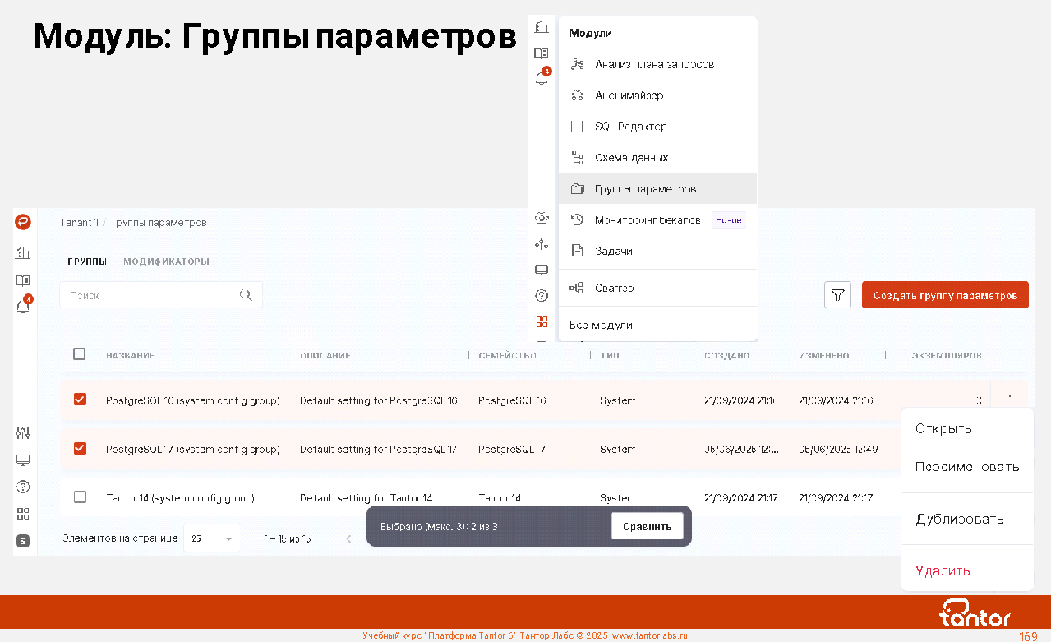Select Группы параметров in modules menu
This screenshot has height=642, width=1051.
[x=645, y=189]
